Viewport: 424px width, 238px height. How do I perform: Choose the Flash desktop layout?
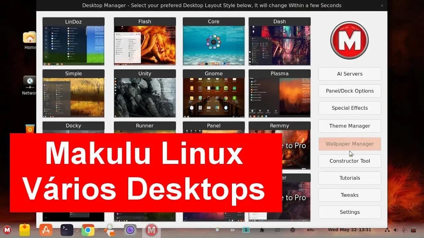coord(145,41)
